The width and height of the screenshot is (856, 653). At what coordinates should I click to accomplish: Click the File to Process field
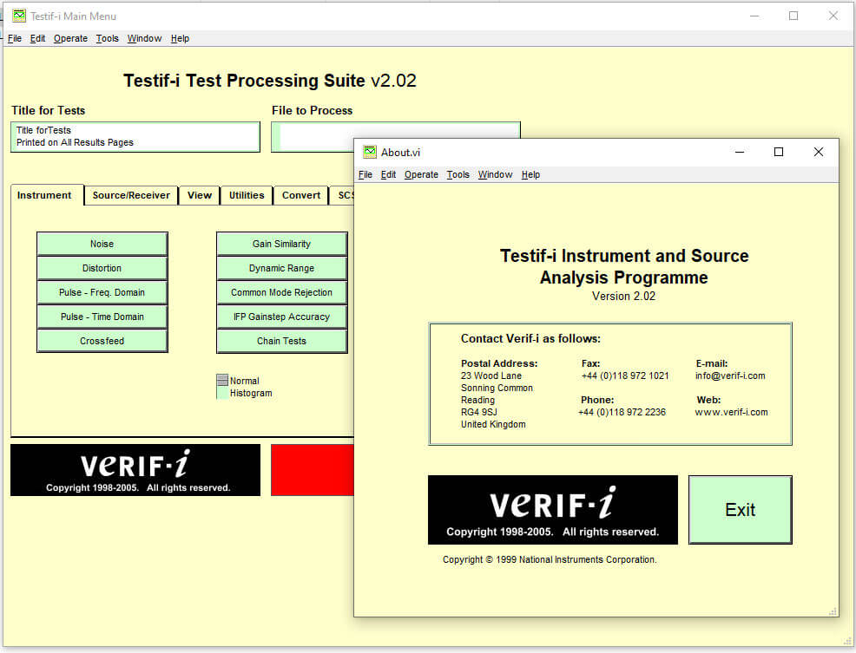pyautogui.click(x=313, y=137)
